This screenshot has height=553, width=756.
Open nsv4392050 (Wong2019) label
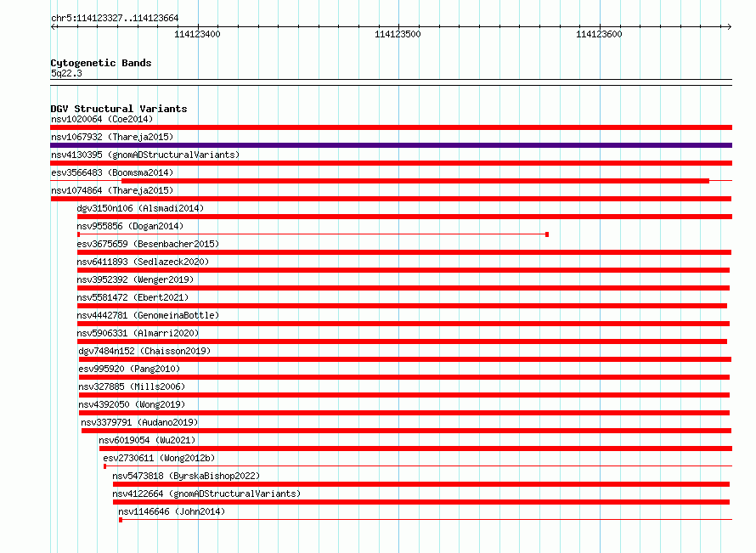tap(132, 404)
